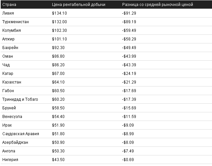
Task: Select the Алжир country cell
Action: [8, 39]
